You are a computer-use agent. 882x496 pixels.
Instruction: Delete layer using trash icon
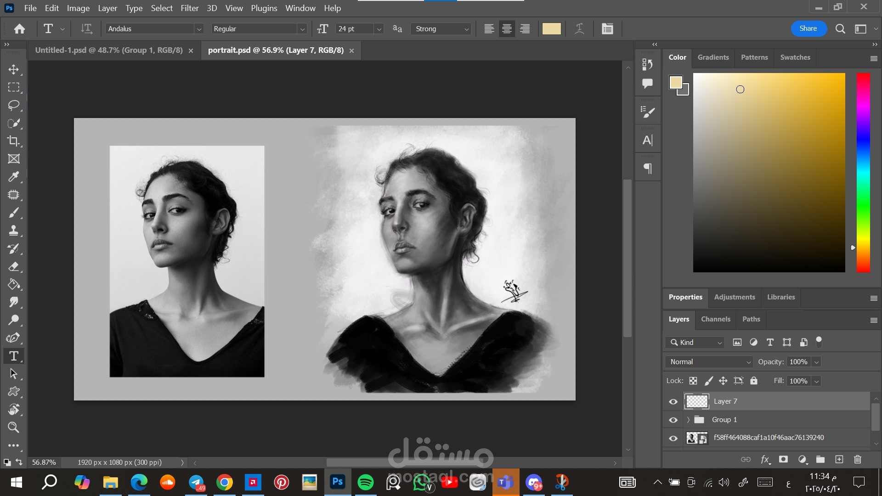857,459
